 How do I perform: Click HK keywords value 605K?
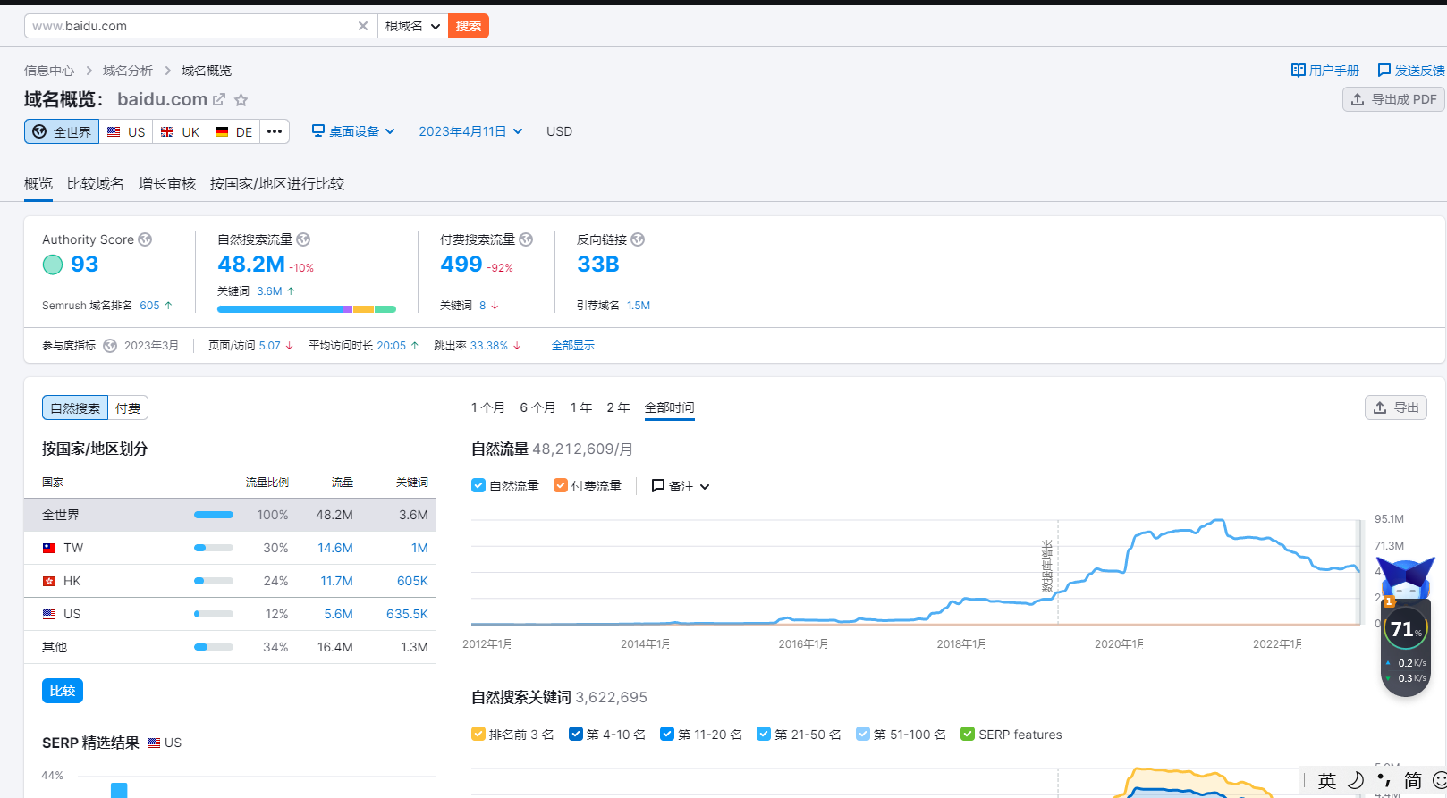pos(412,581)
